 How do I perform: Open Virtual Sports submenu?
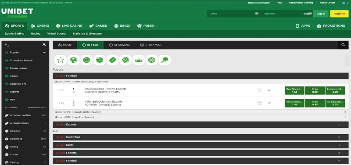(x=57, y=34)
